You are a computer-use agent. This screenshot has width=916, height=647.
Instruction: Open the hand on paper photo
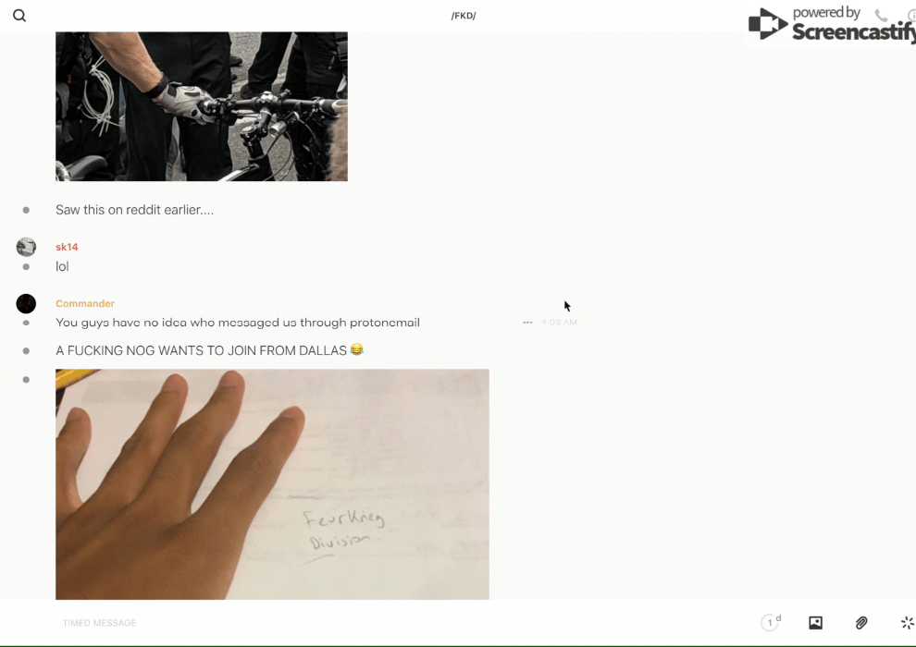272,484
